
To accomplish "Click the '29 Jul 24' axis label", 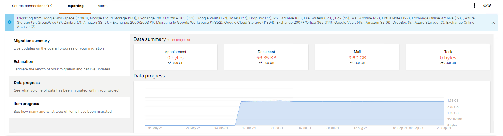I will point(333,128).
